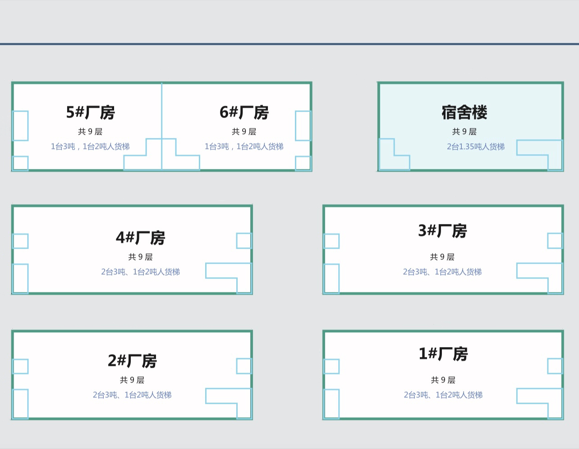Click 共9层 text under 宿舍楼
579x449 pixels.
point(464,132)
